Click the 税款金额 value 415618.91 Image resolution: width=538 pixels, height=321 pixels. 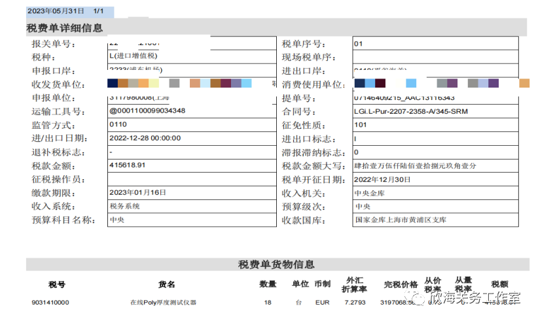[127, 165]
